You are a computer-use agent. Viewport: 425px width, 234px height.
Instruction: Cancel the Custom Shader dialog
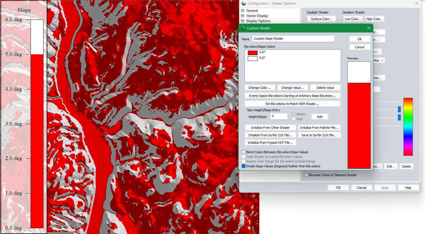[x=360, y=47]
